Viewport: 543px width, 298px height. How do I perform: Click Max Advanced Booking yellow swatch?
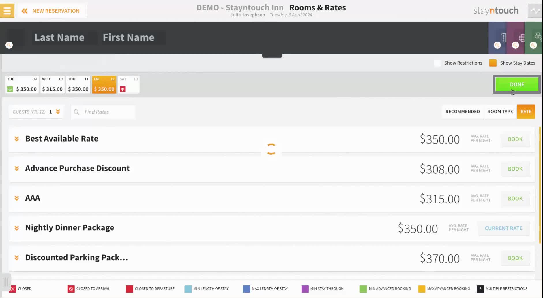point(422,289)
